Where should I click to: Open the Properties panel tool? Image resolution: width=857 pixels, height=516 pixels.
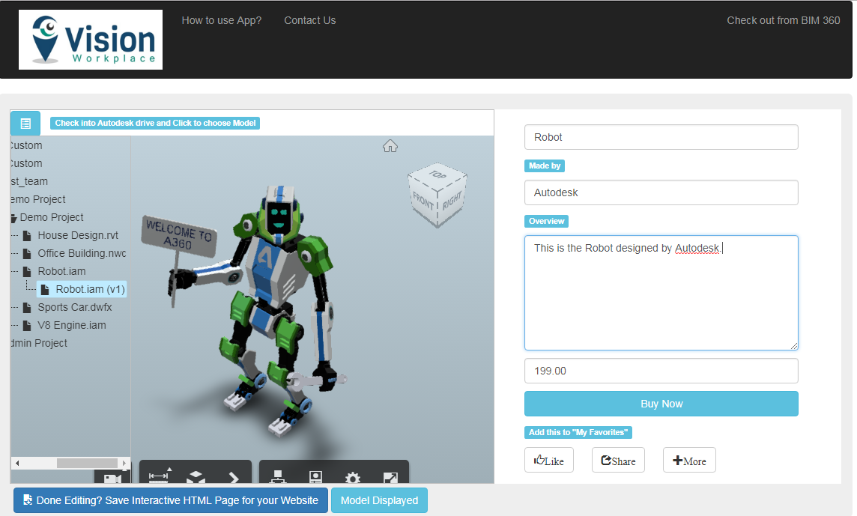click(315, 477)
